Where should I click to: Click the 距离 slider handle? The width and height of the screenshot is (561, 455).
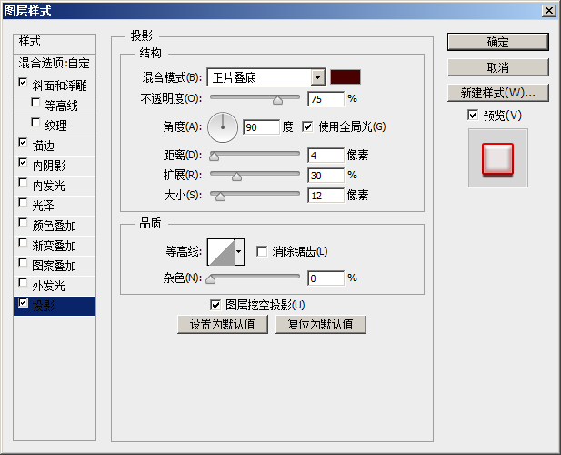pyautogui.click(x=214, y=157)
